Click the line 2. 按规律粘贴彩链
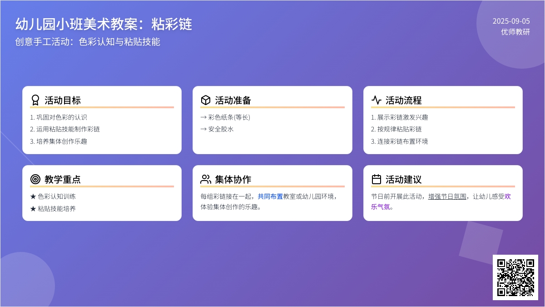 (x=396, y=129)
